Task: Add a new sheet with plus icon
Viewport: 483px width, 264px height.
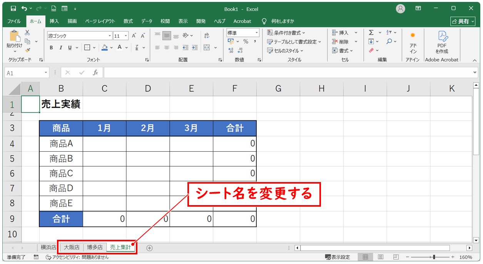Action: coord(149,248)
